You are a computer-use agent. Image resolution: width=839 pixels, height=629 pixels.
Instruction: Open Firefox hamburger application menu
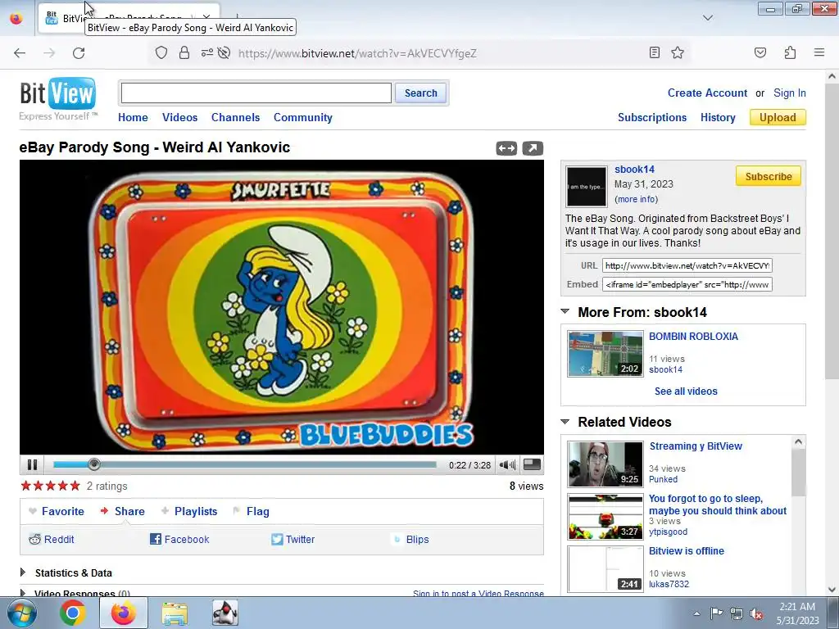coord(819,52)
